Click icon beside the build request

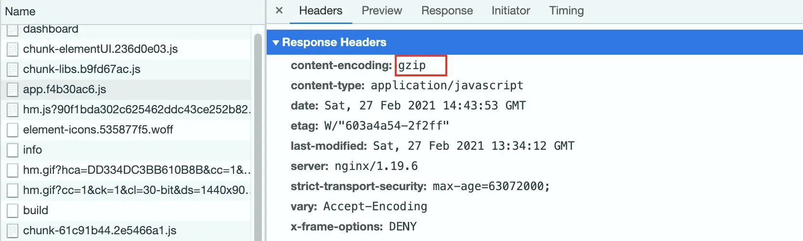[13, 210]
